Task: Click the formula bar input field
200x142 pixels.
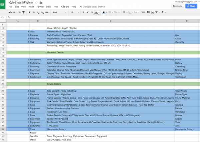Action: pos(100,17)
